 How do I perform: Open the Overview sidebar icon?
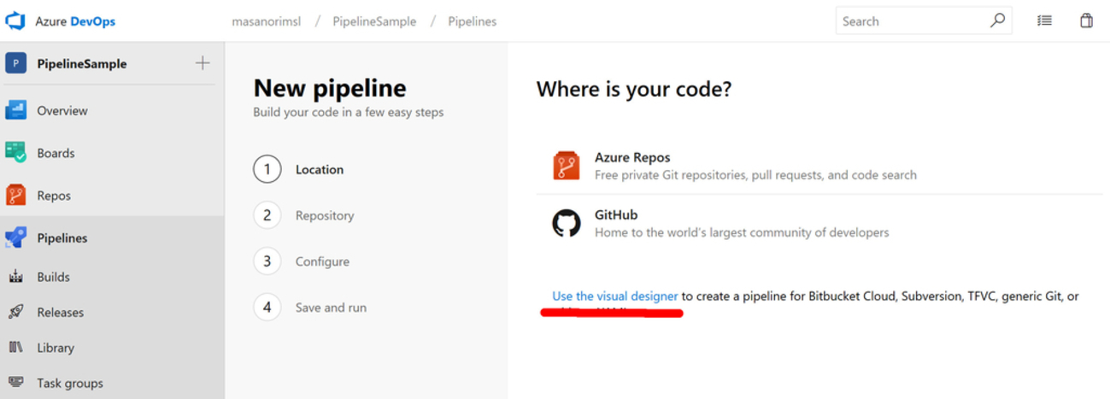[15, 110]
